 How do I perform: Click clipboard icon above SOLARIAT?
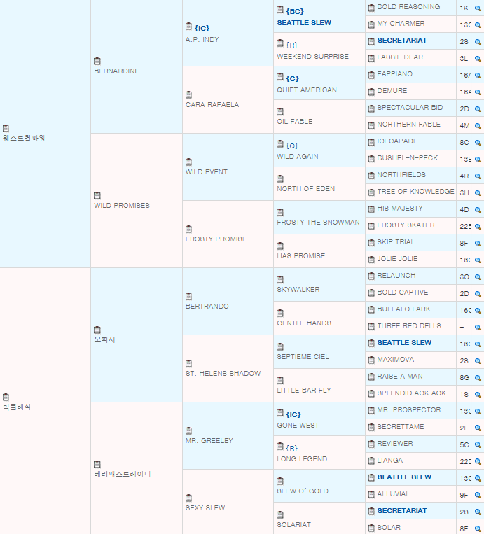280,514
